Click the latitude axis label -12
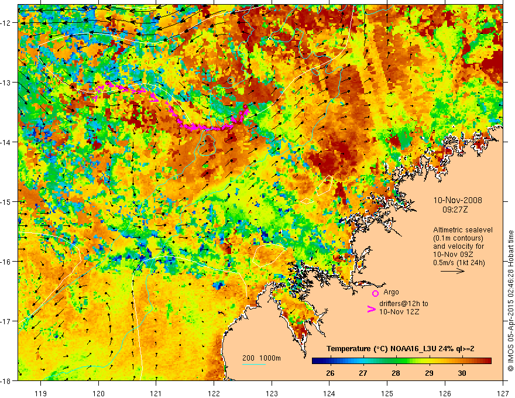The width and height of the screenshot is (515, 398). point(6,23)
